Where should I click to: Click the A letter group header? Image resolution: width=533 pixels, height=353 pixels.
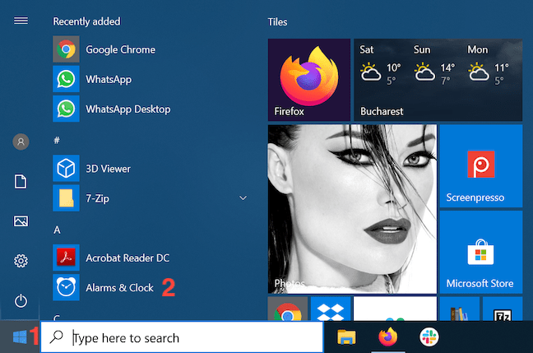point(57,230)
